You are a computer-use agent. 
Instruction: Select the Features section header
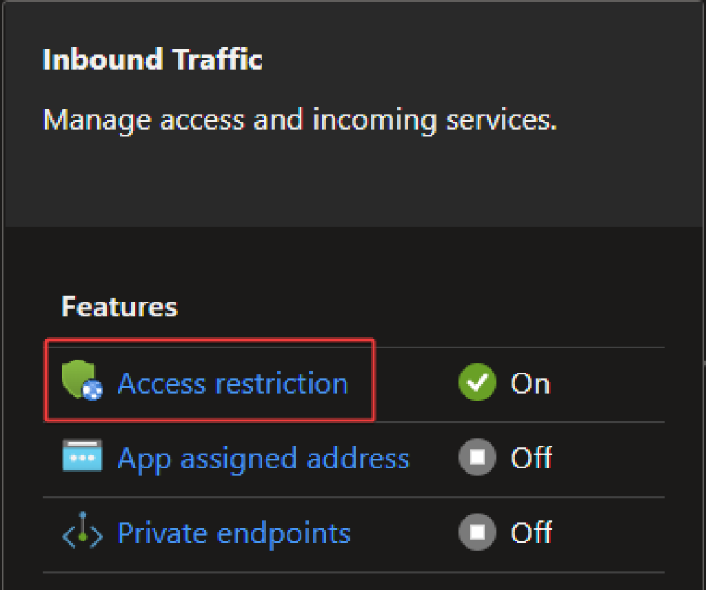(x=119, y=306)
